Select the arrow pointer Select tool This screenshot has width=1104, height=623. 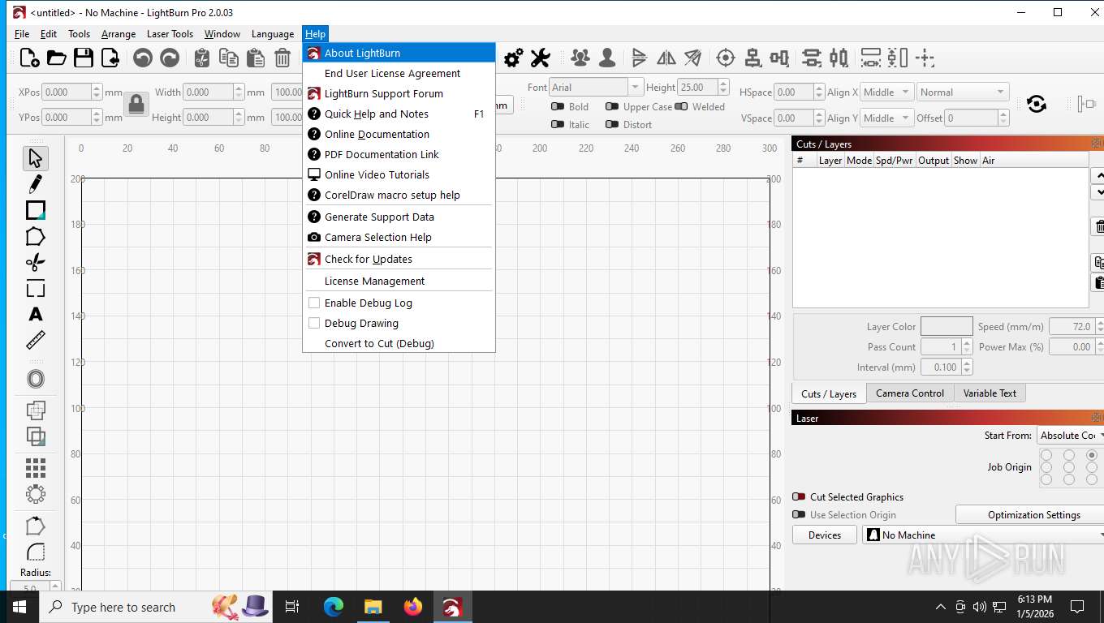35,158
